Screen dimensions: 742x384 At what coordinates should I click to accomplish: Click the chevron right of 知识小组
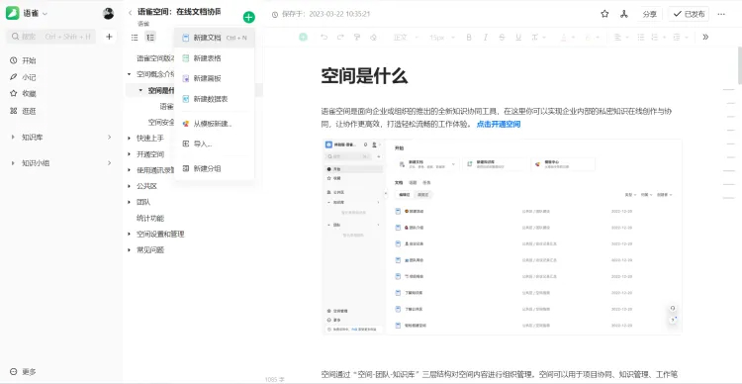109,163
